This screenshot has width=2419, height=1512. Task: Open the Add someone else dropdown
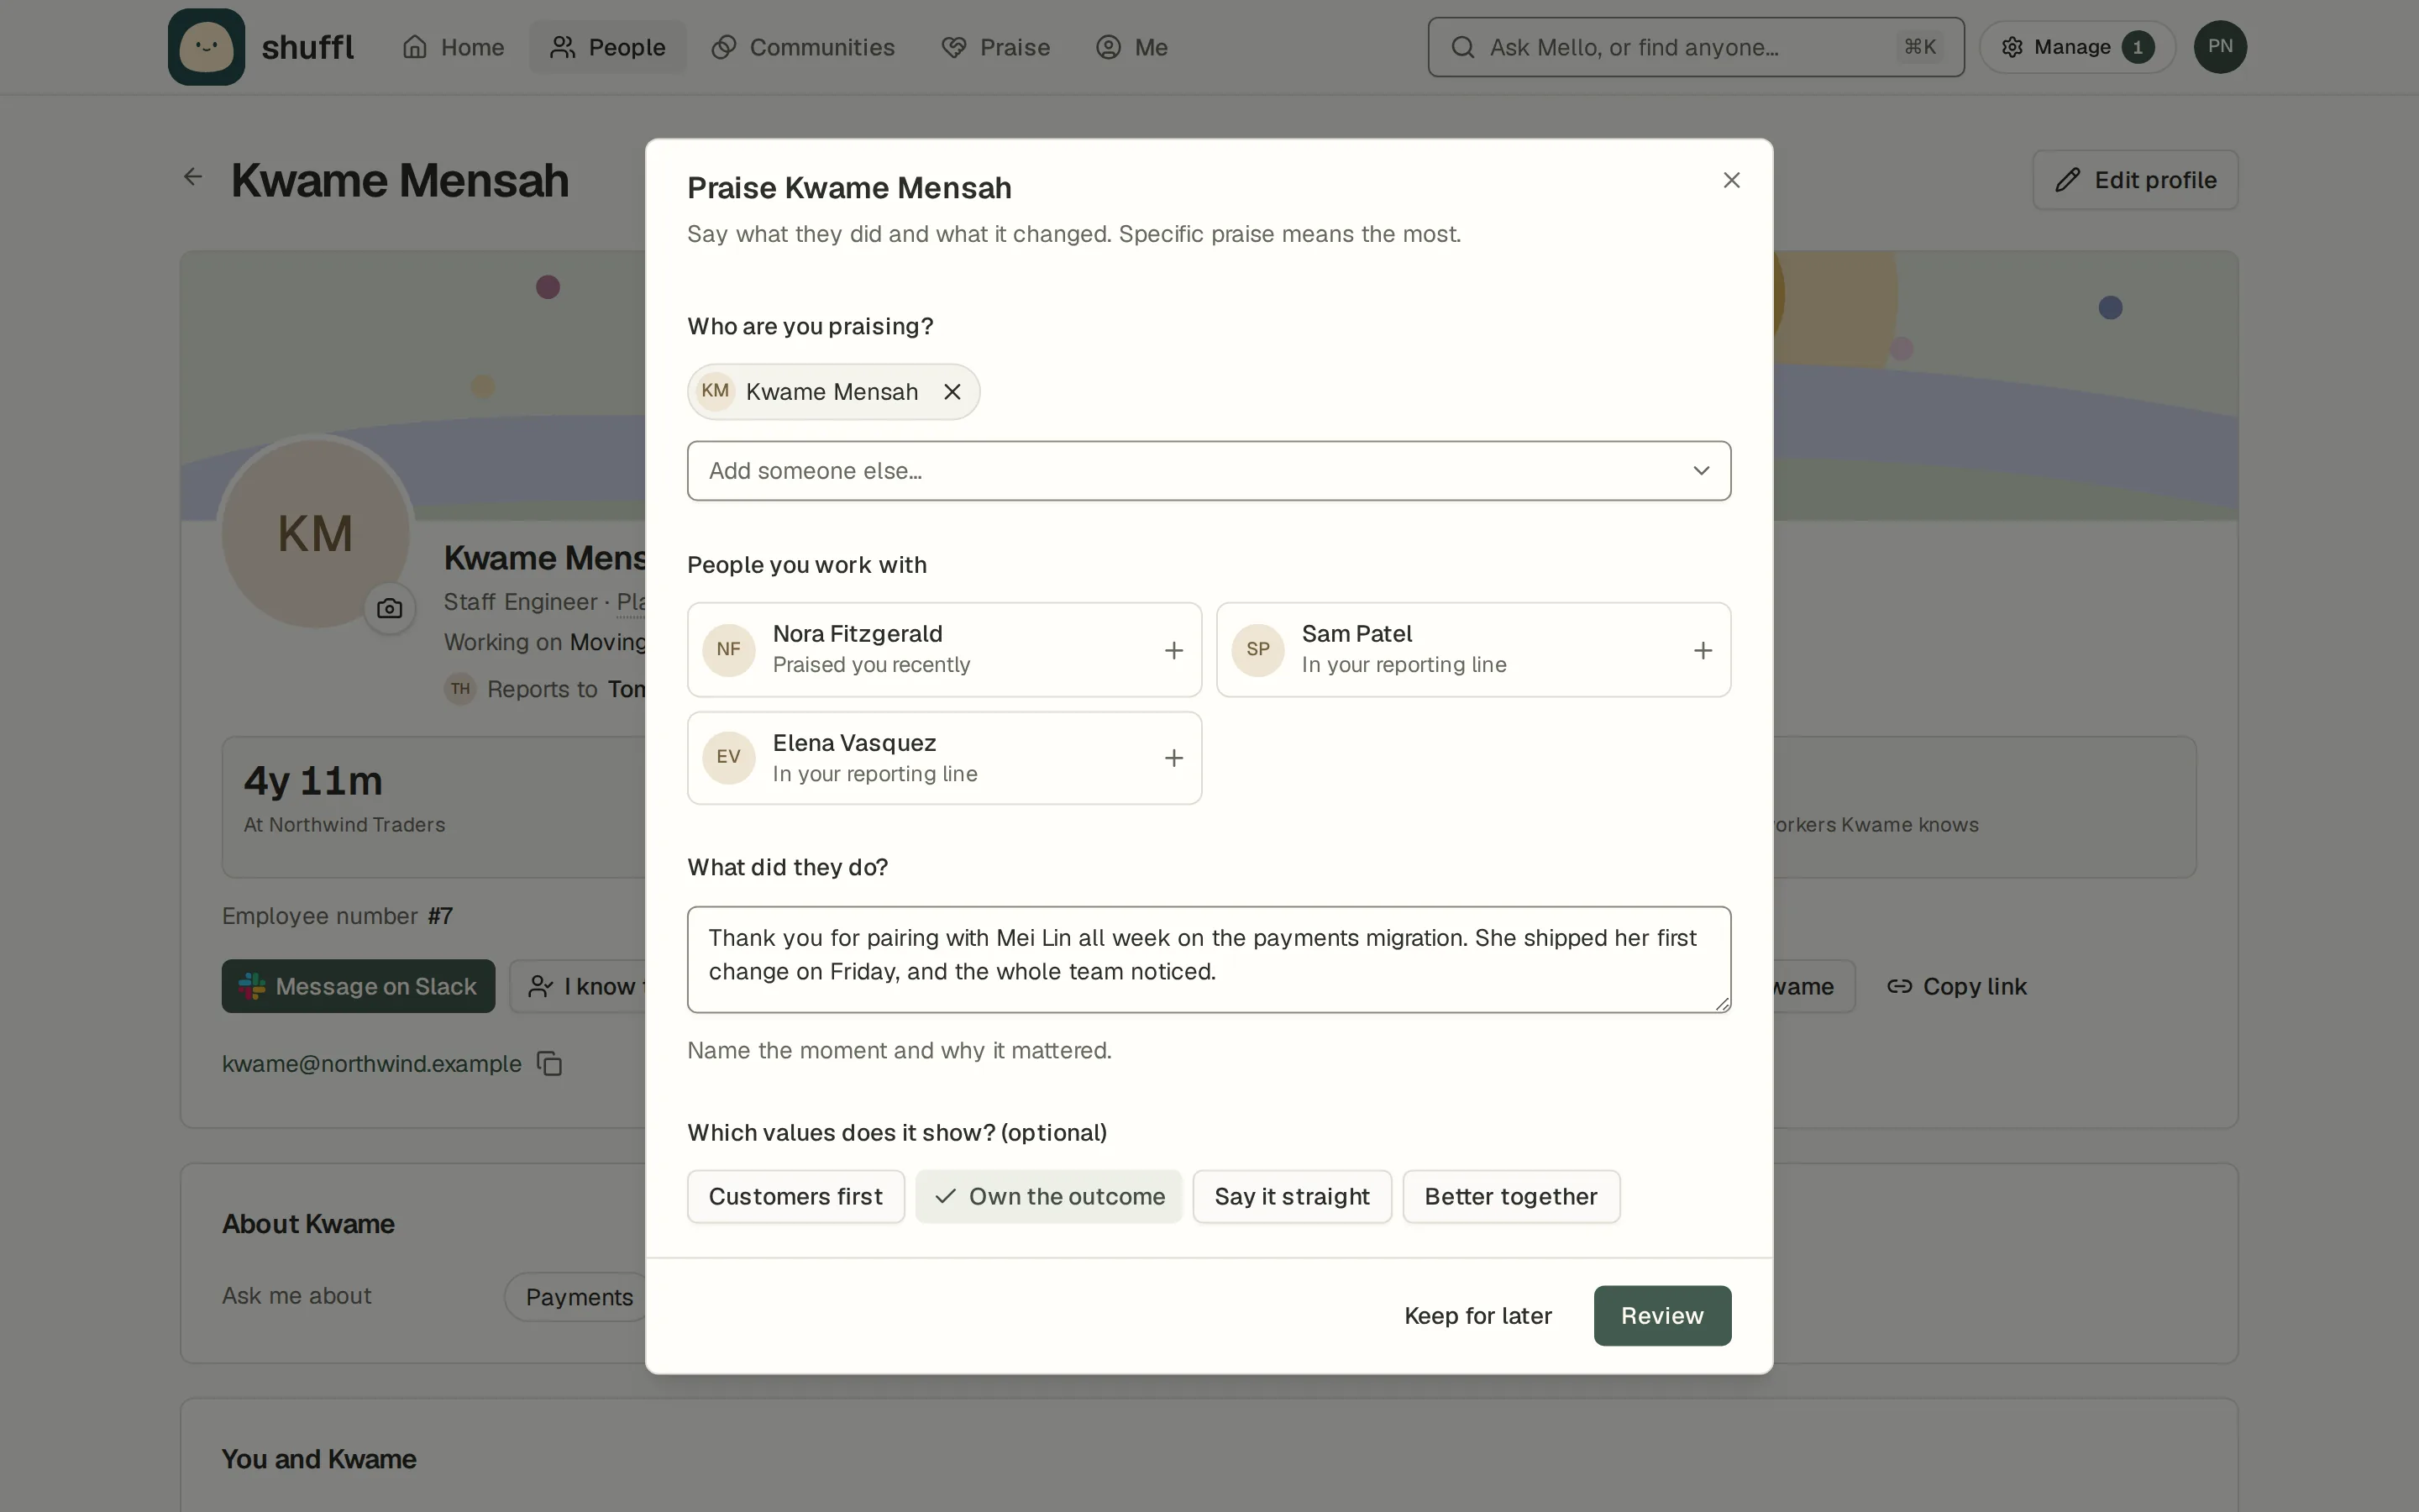(1209, 471)
